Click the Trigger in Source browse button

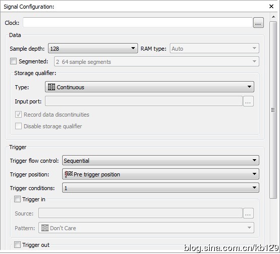[248, 213]
